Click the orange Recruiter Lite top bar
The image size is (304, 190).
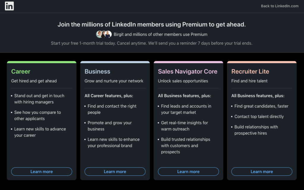pyautogui.click(x=262, y=62)
